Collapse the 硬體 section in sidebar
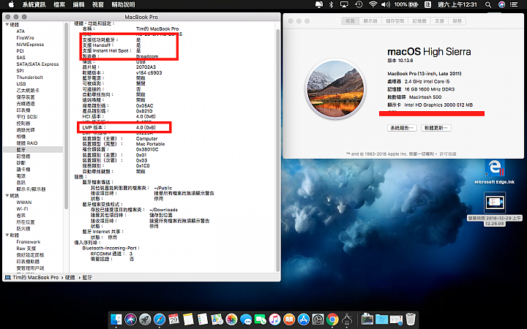The image size is (527, 329). coord(7,25)
